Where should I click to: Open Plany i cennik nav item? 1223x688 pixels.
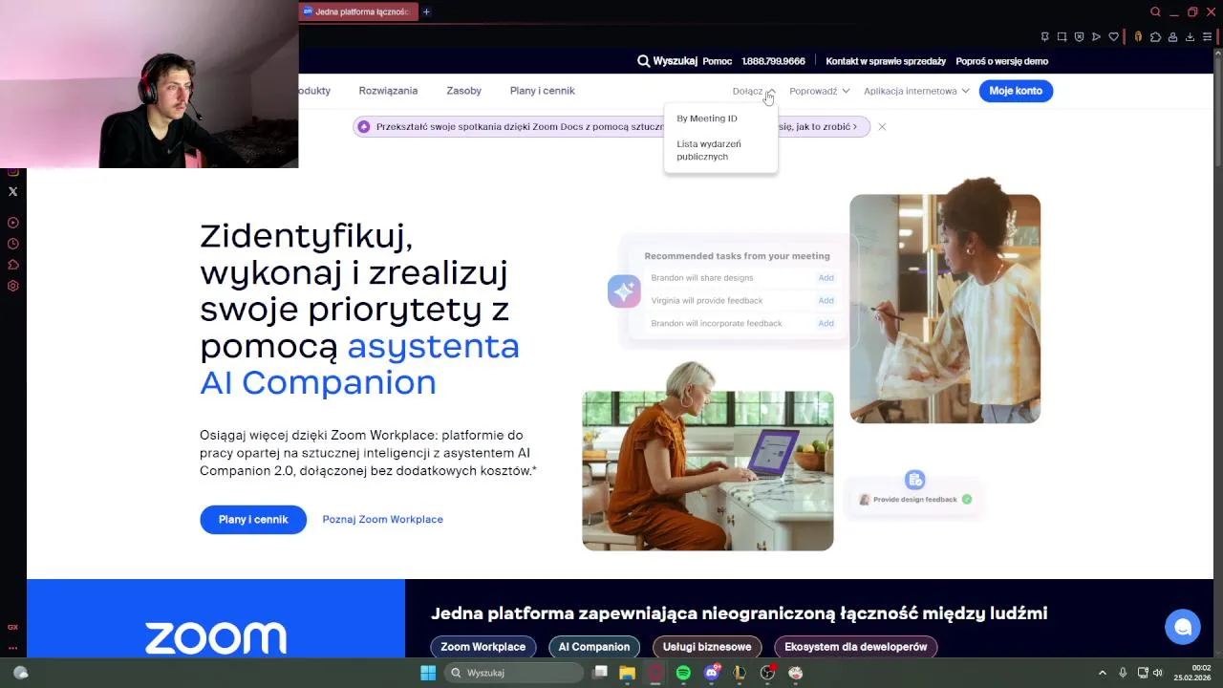click(542, 91)
